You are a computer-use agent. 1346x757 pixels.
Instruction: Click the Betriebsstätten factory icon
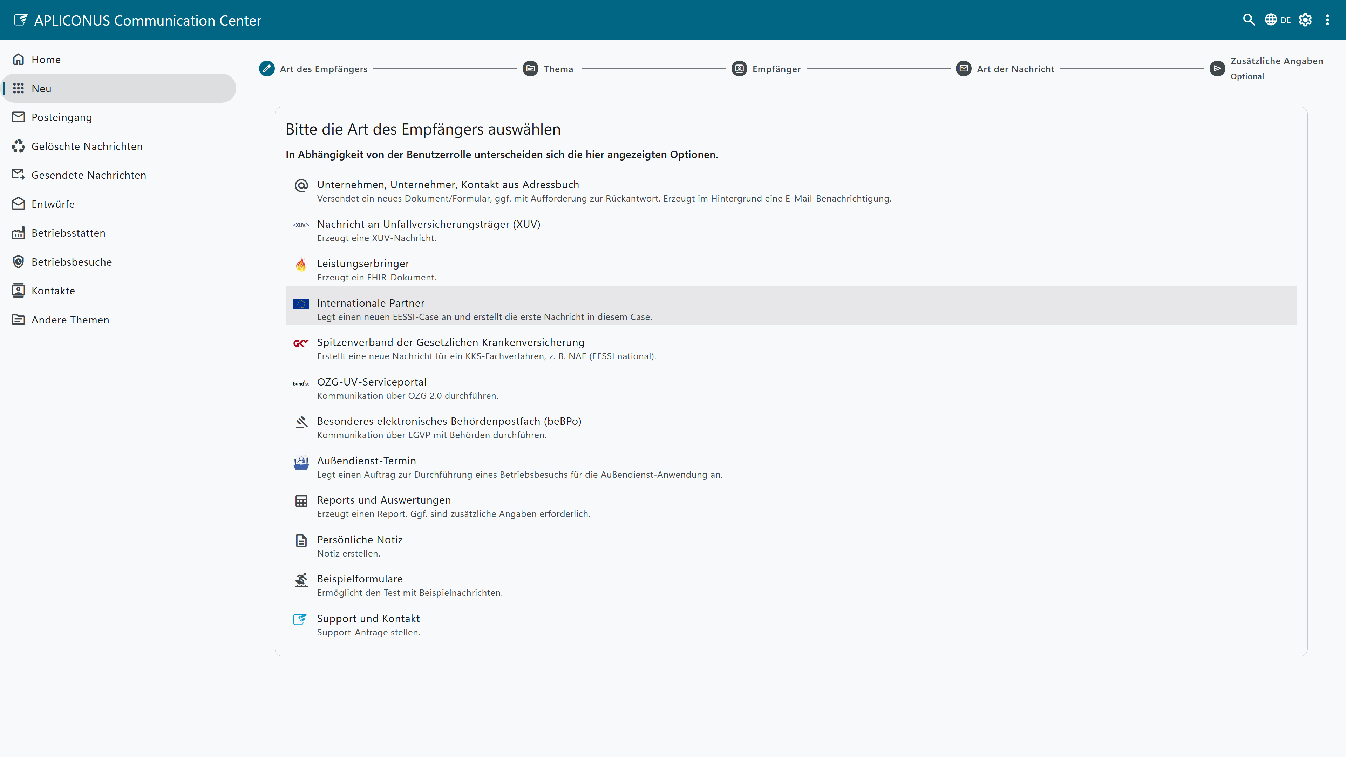click(x=18, y=232)
